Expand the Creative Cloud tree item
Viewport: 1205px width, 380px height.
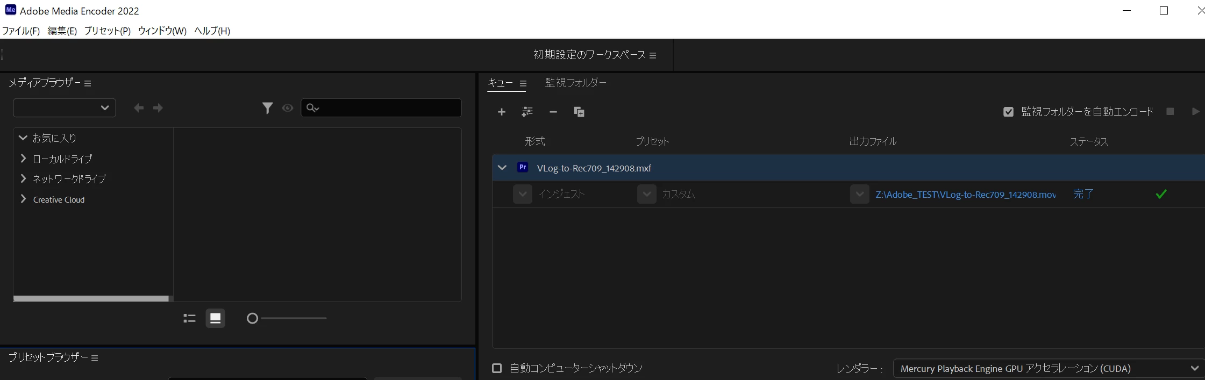coord(23,199)
